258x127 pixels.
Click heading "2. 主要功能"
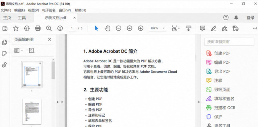coord(96,90)
